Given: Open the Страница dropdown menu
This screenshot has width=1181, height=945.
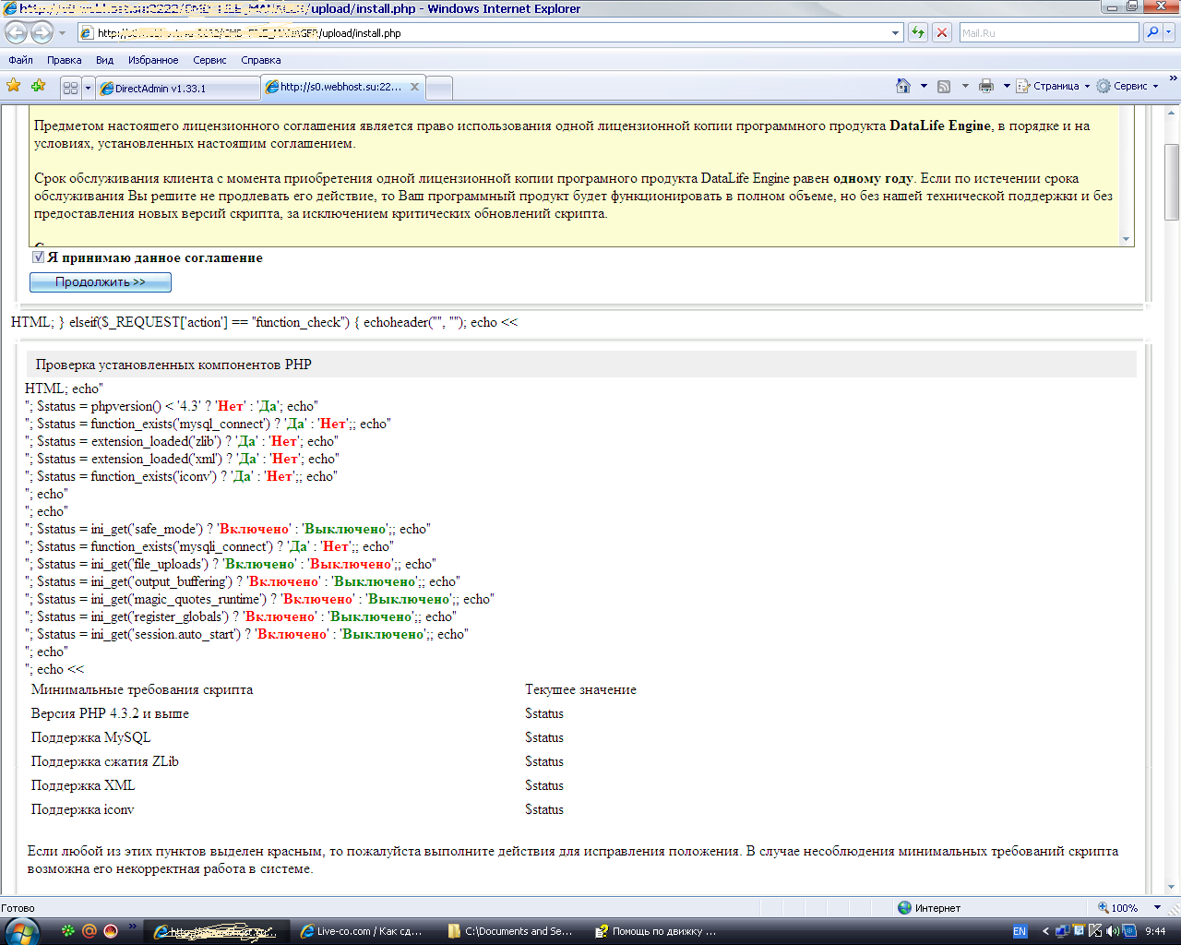Looking at the screenshot, I should pos(1054,86).
